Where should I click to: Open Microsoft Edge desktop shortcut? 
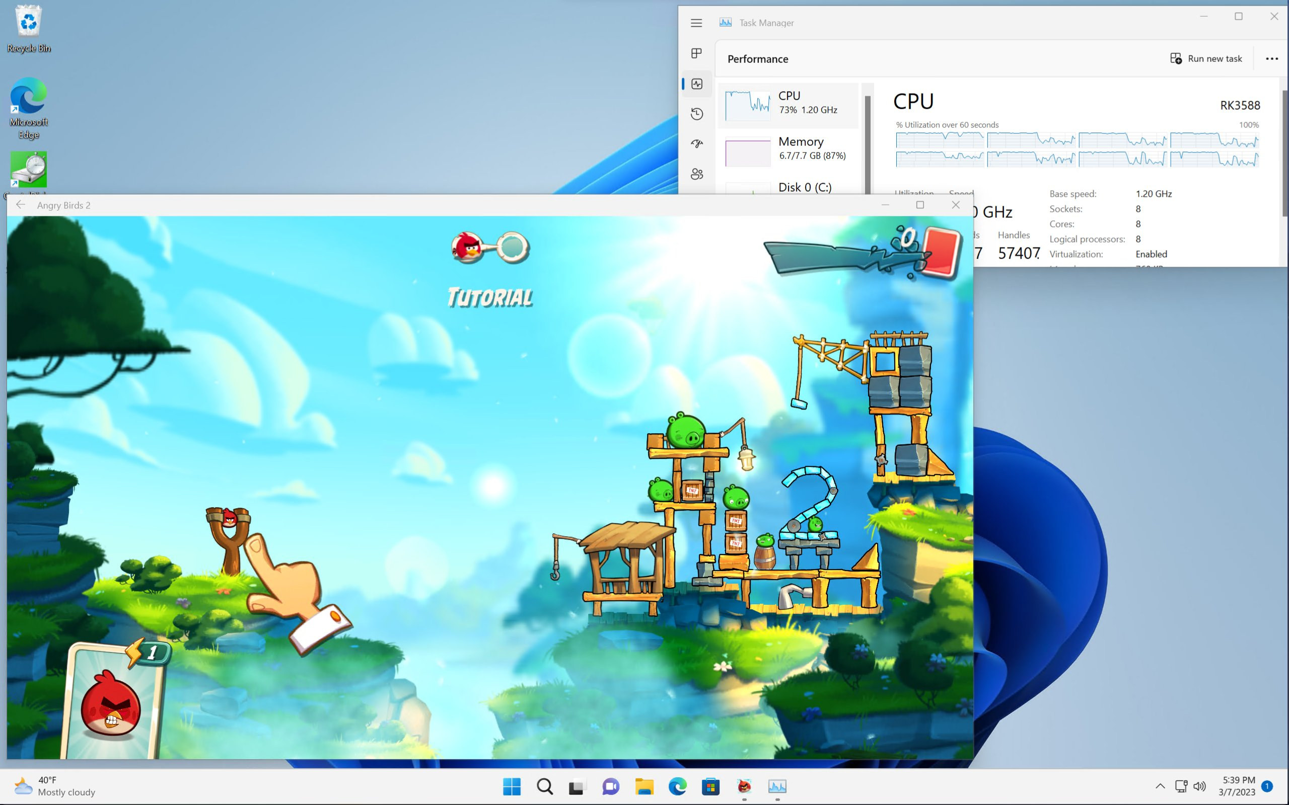[29, 109]
